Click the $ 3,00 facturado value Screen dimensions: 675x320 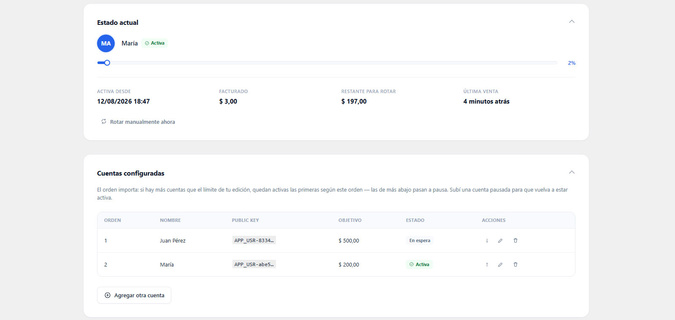pos(228,101)
